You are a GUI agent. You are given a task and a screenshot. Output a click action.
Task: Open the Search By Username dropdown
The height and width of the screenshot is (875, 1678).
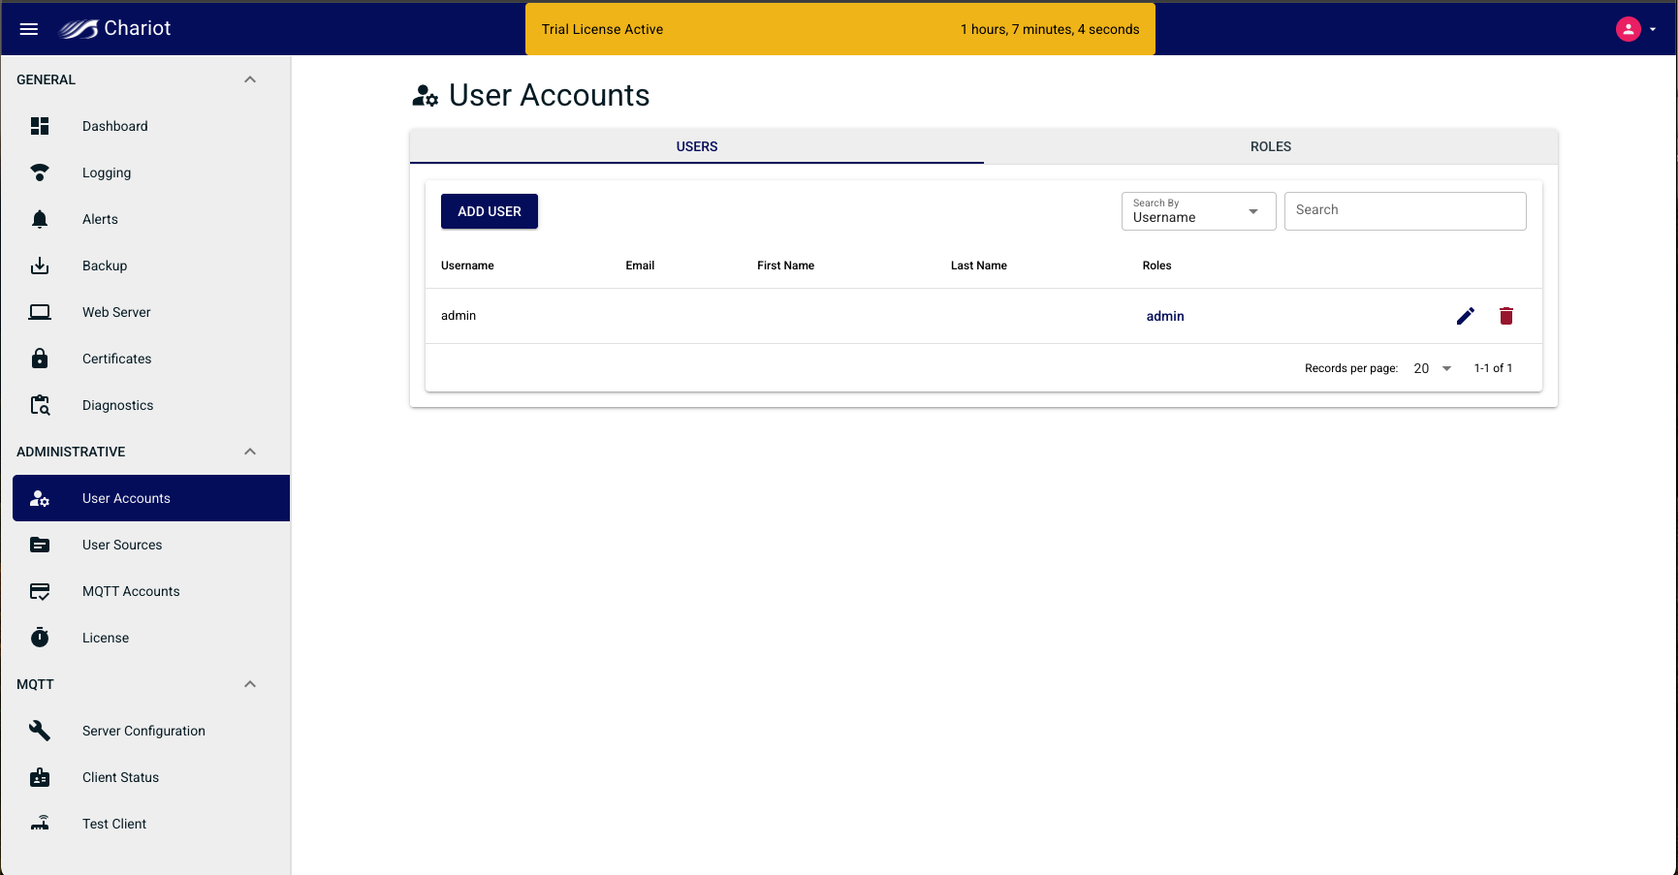tap(1198, 211)
